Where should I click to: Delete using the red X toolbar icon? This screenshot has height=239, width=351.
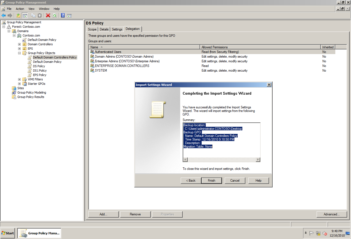[x=48, y=15]
